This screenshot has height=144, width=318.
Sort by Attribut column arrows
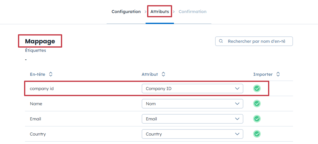click(163, 74)
